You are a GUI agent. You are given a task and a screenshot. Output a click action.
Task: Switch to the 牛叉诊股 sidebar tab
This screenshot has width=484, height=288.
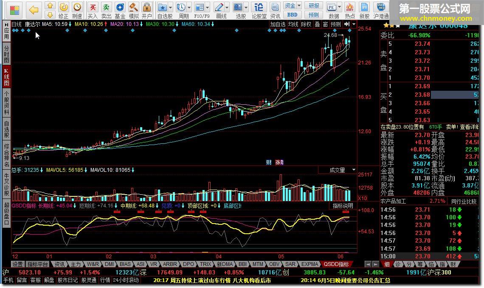coord(6,185)
